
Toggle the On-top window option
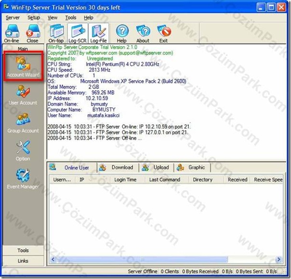click(x=56, y=33)
